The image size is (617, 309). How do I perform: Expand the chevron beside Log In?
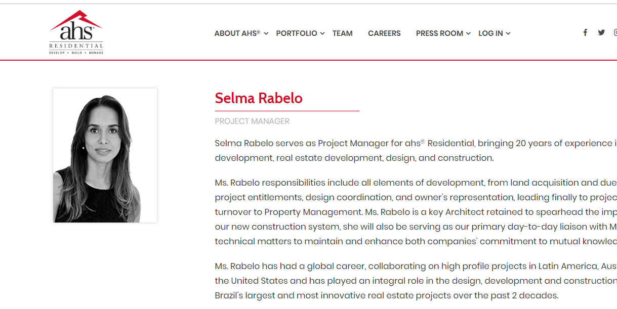click(x=508, y=33)
